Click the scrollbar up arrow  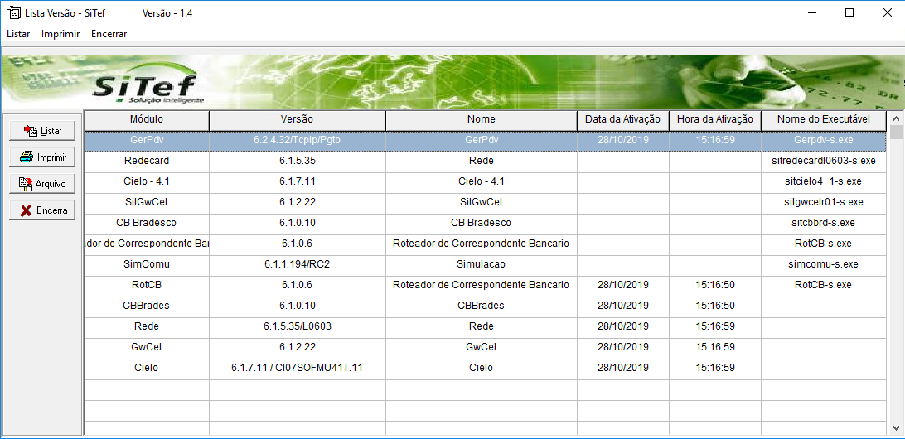896,118
